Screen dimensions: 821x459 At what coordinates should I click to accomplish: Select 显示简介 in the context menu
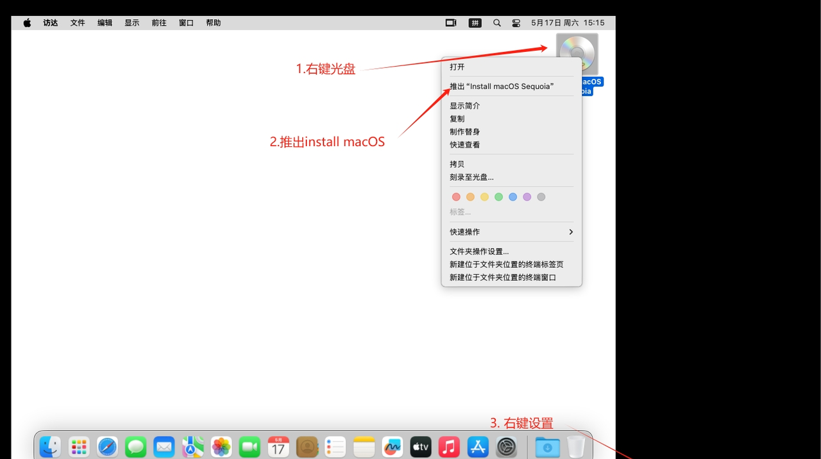[465, 105]
